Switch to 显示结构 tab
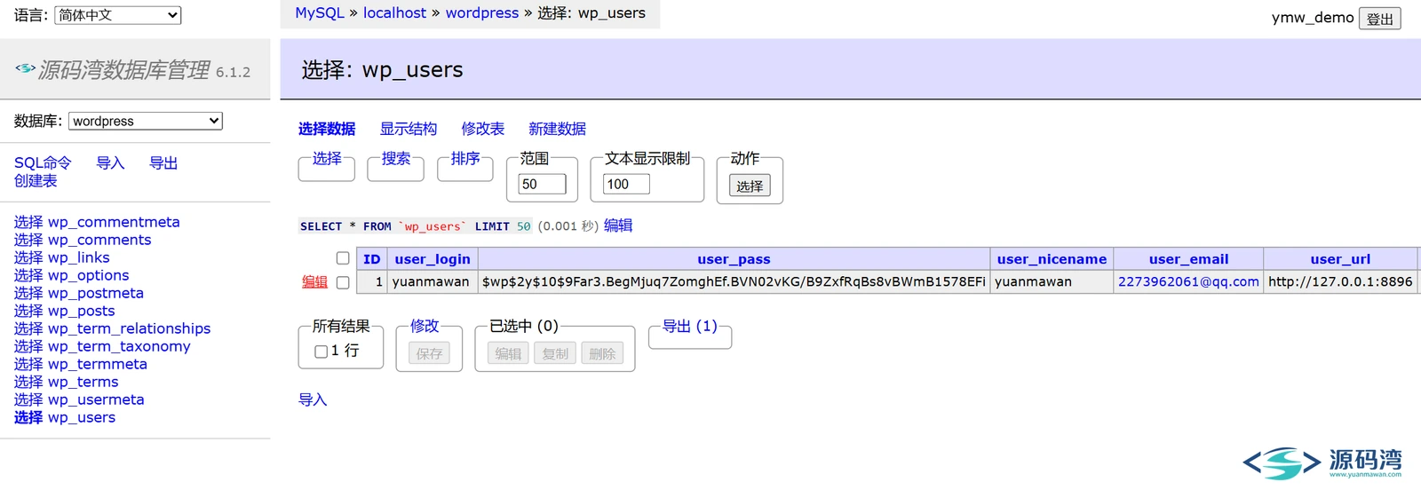The width and height of the screenshot is (1421, 498). (x=409, y=129)
